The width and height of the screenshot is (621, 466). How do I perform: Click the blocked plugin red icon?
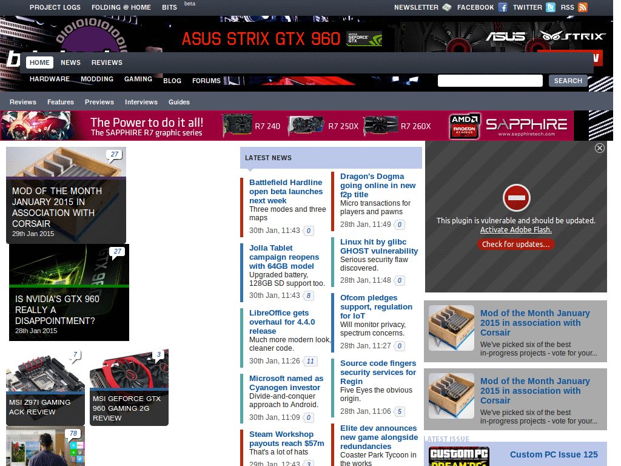pos(517,197)
